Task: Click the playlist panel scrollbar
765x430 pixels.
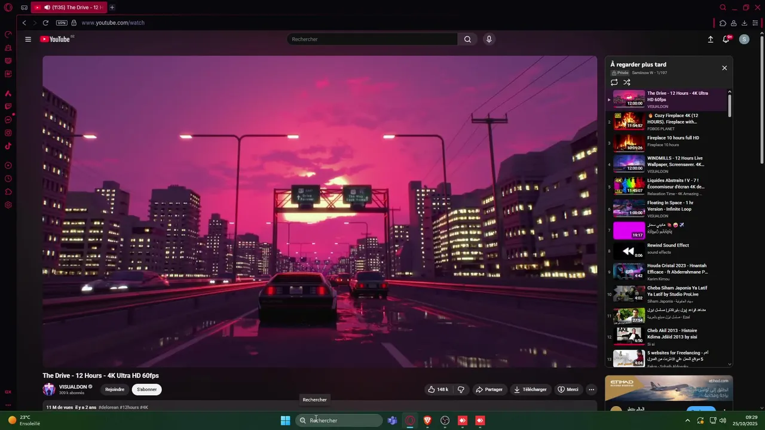Action: (x=730, y=105)
